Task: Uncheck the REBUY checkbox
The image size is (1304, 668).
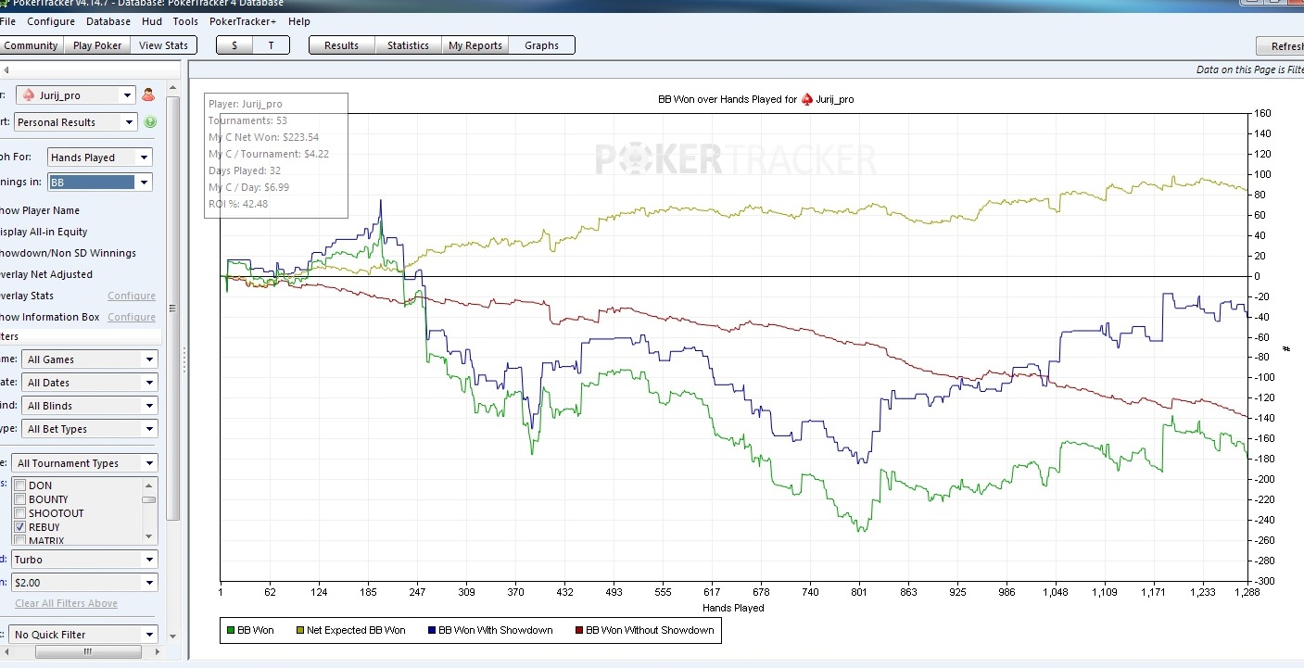Action: [19, 527]
